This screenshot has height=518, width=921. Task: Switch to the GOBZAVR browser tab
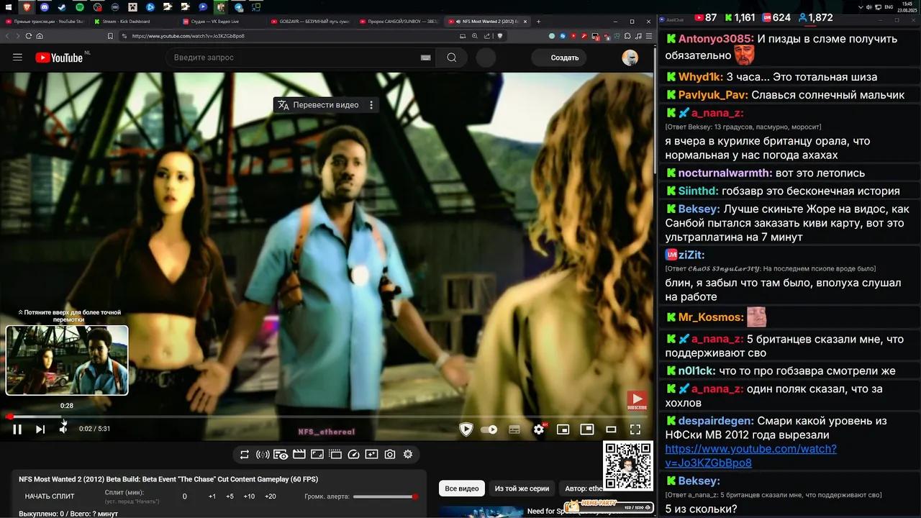click(x=310, y=22)
